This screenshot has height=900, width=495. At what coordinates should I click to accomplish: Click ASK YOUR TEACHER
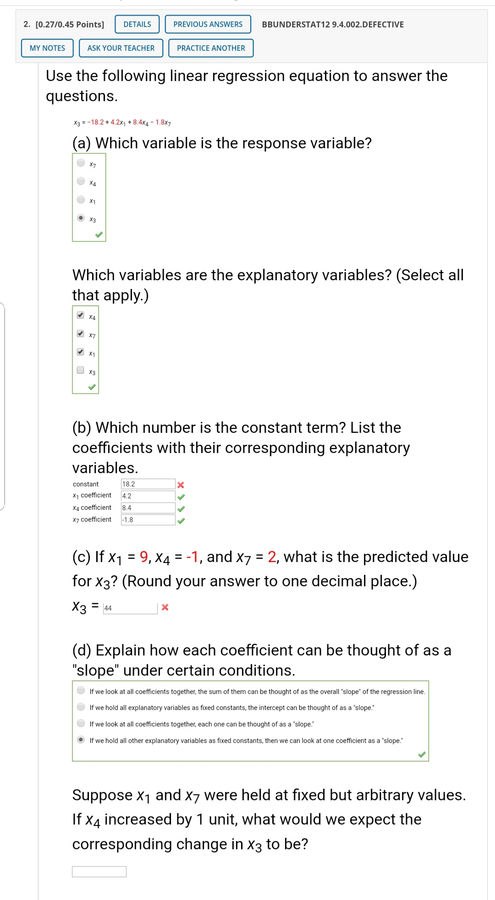coord(121,48)
